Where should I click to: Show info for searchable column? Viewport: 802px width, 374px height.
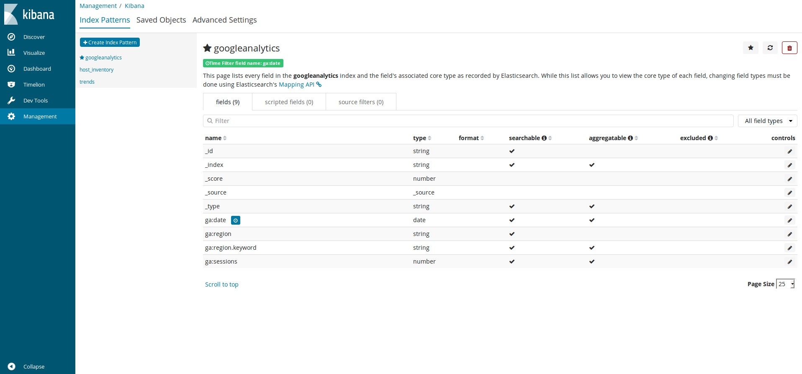544,138
